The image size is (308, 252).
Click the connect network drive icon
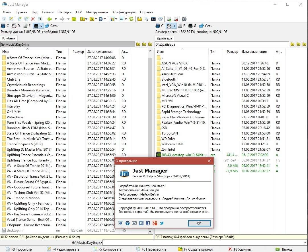coord(169,19)
